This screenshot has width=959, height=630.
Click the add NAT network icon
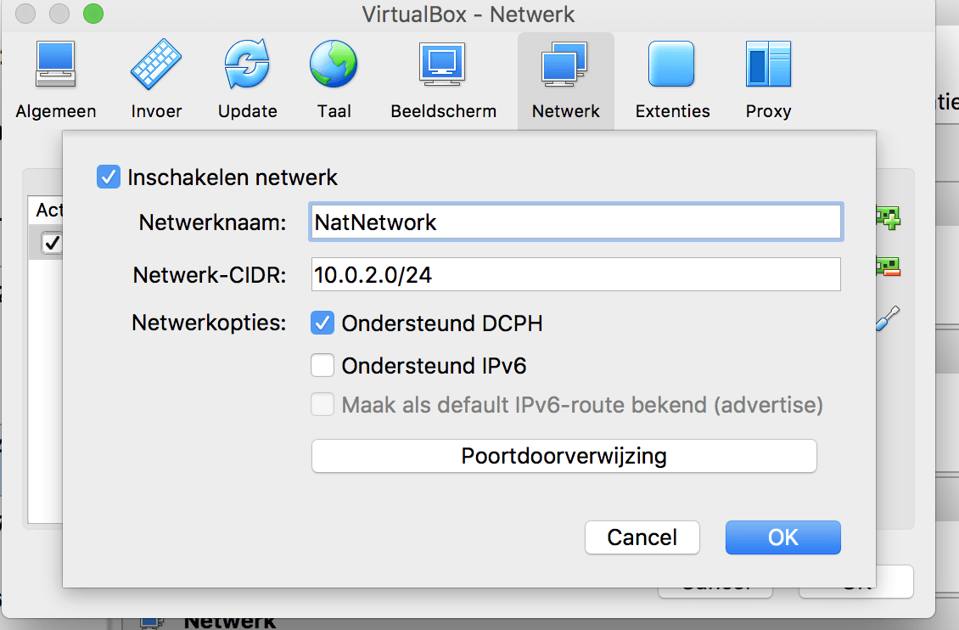(888, 218)
